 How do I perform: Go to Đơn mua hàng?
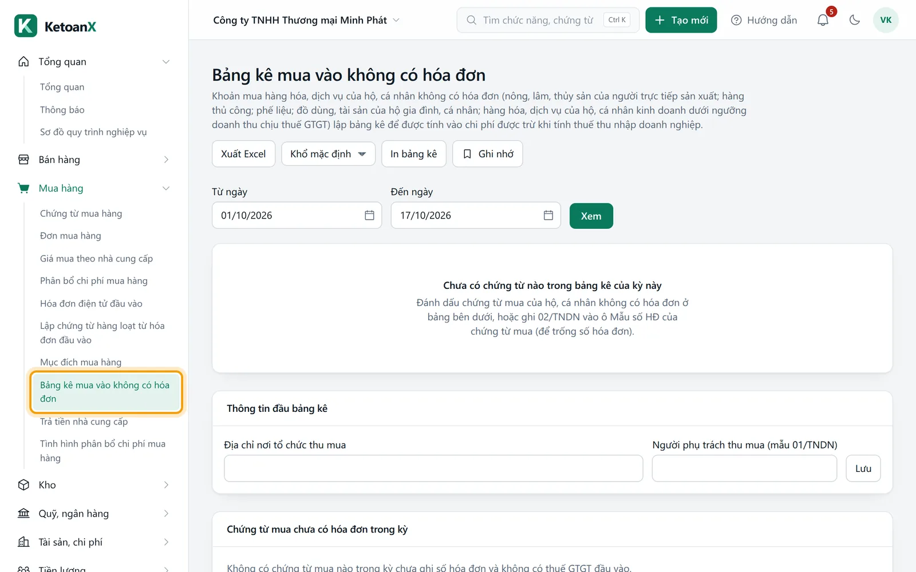pos(70,236)
